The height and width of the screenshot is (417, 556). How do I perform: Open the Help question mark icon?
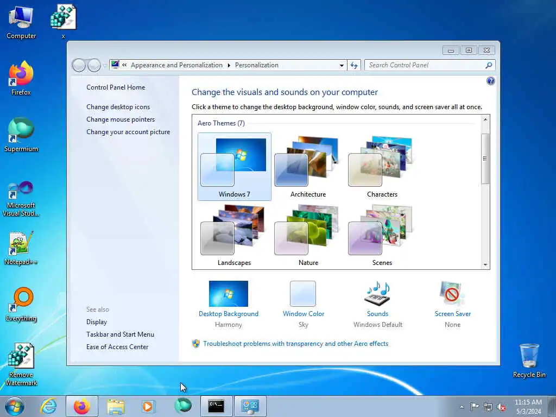coord(490,81)
